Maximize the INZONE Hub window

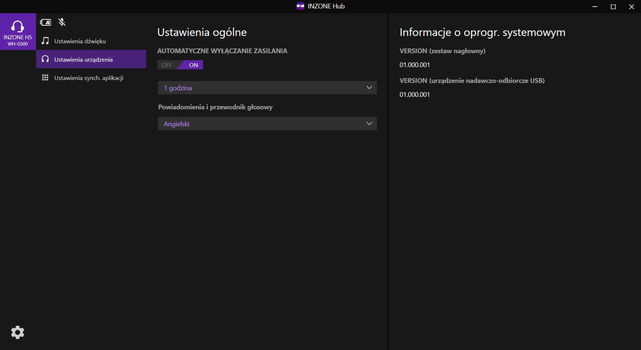point(613,6)
